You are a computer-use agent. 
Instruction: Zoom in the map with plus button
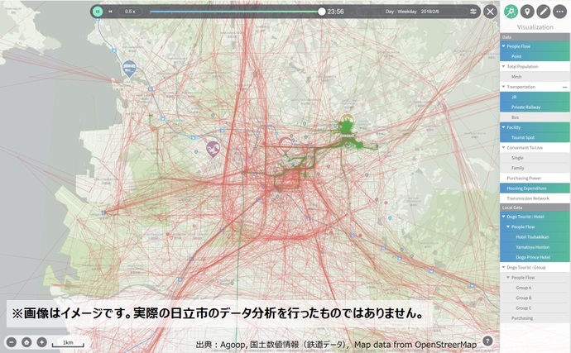[x=41, y=341]
